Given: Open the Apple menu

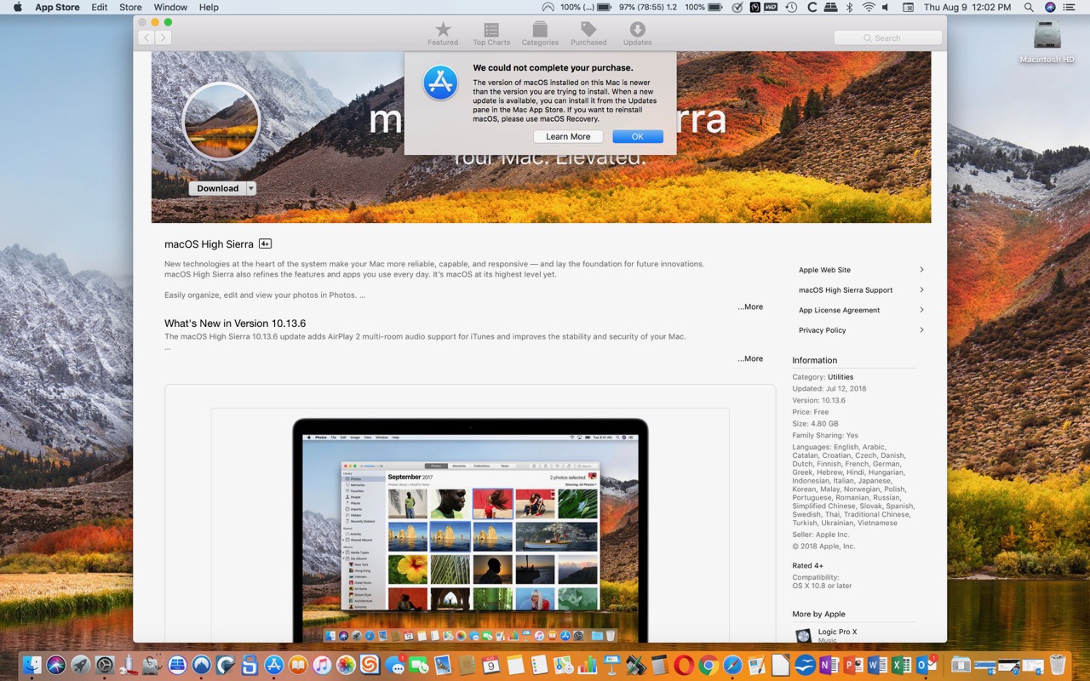Looking at the screenshot, I should point(17,7).
